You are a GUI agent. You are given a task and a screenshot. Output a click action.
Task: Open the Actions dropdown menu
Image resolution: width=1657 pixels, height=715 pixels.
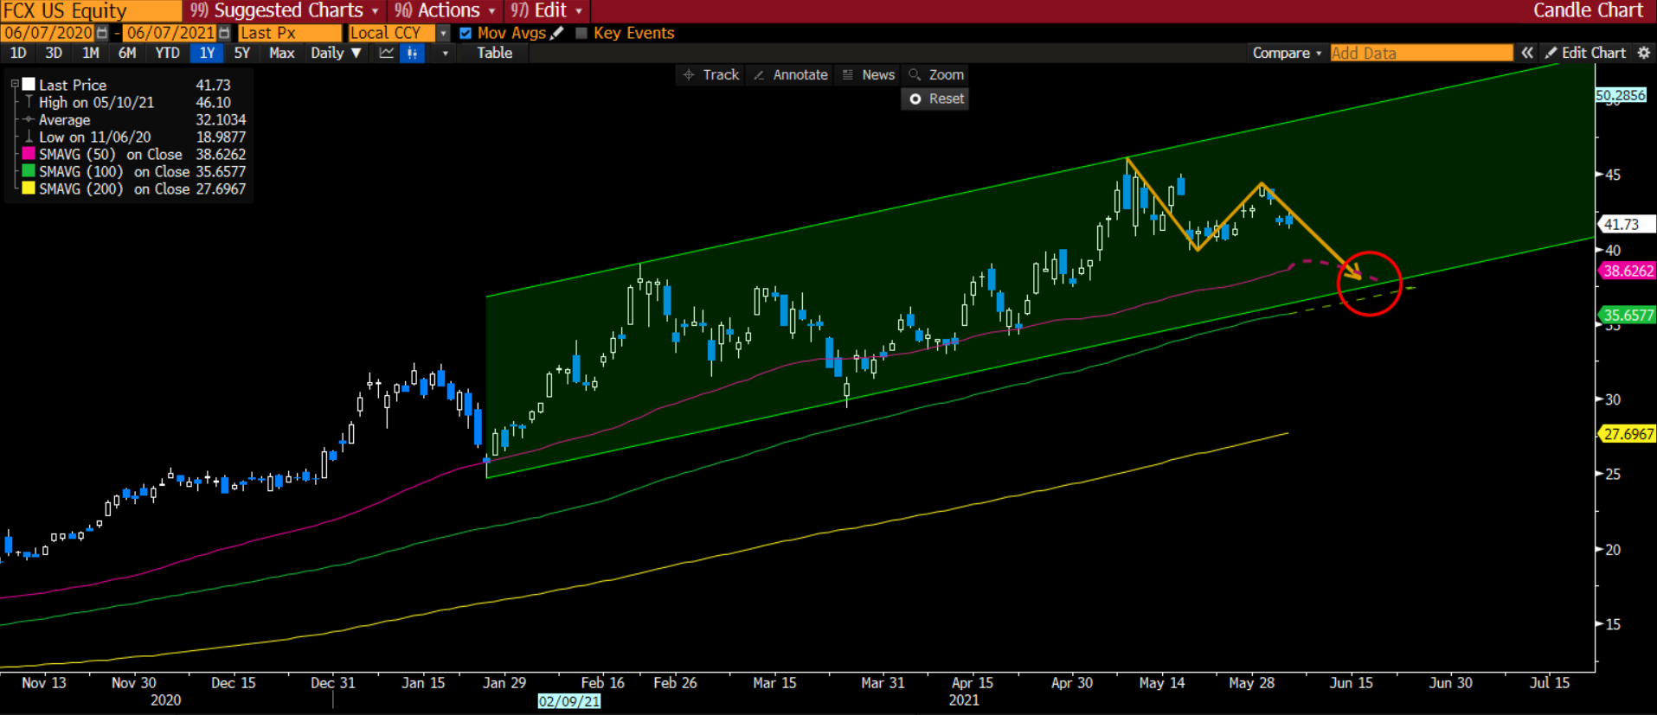pyautogui.click(x=444, y=10)
